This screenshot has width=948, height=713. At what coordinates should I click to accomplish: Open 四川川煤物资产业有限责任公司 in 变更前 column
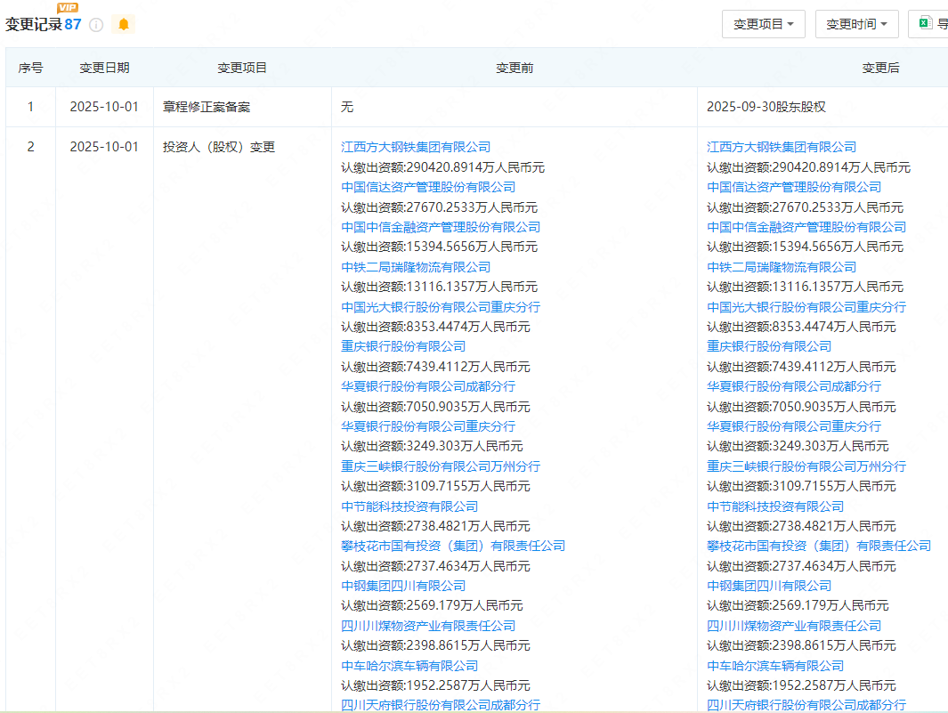428,625
